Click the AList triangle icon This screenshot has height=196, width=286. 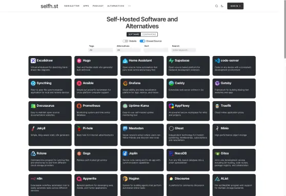[x=217, y=179]
